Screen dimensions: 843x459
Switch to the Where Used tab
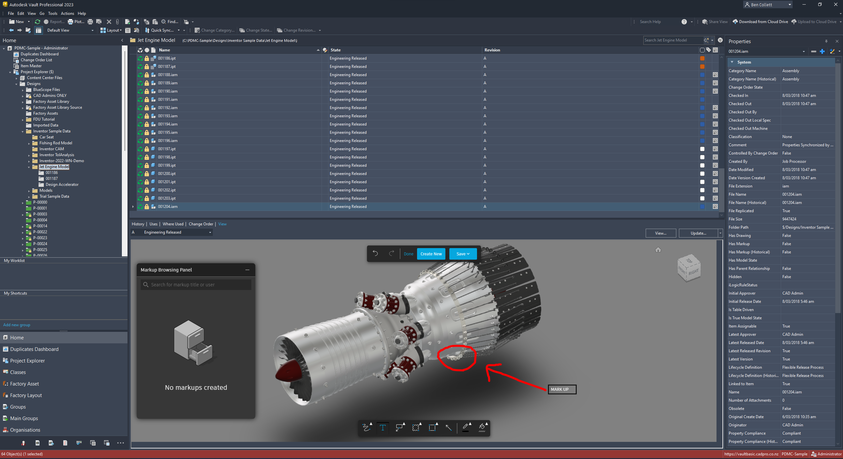173,224
